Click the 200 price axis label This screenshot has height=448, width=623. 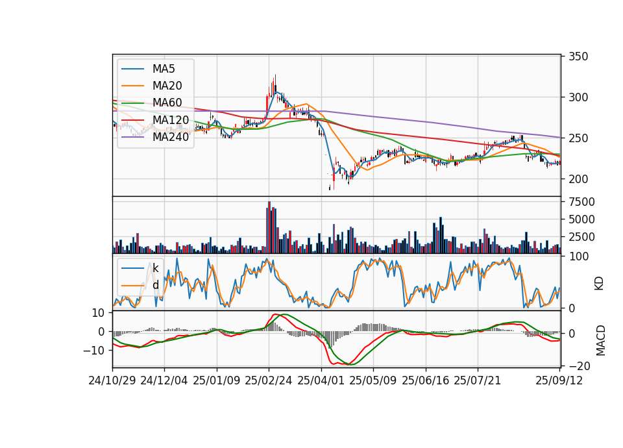click(x=578, y=179)
